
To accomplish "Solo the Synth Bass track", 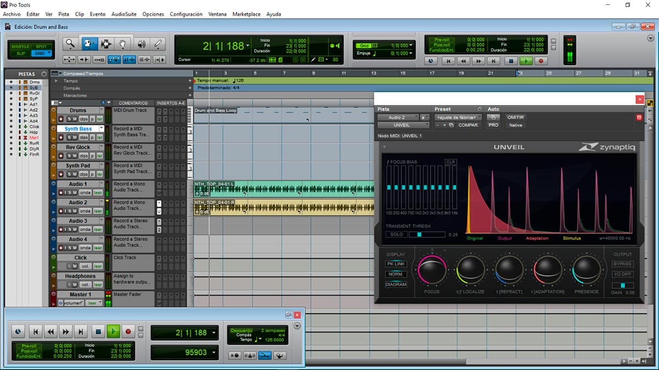I will click(x=68, y=138).
